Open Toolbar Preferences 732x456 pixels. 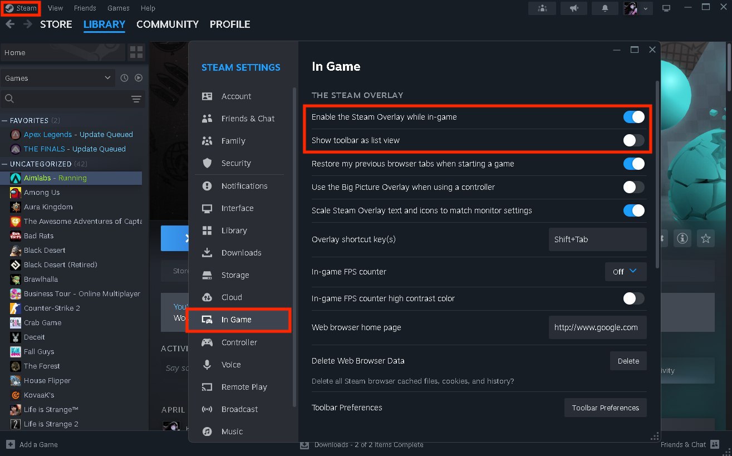point(605,407)
